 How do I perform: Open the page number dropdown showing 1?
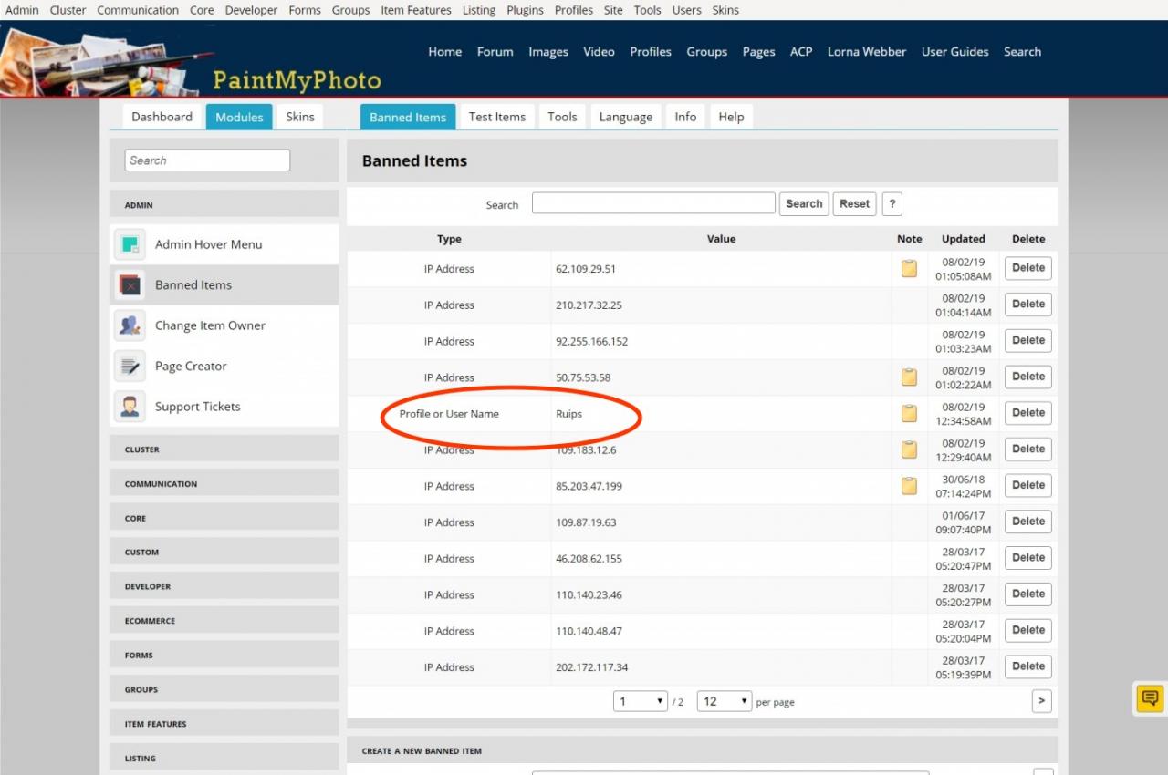pyautogui.click(x=641, y=701)
